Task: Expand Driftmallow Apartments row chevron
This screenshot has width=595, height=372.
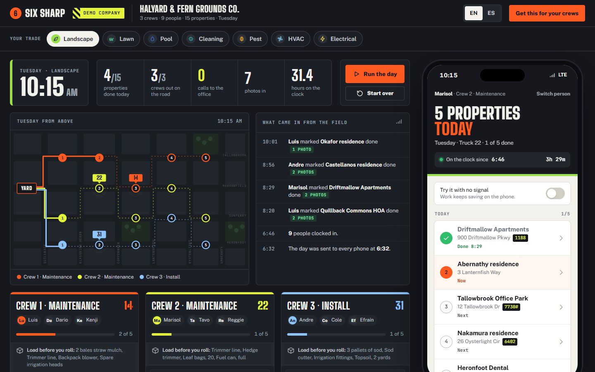Action: coord(561,238)
